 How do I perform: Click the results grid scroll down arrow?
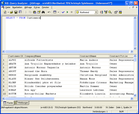coord(135,95)
